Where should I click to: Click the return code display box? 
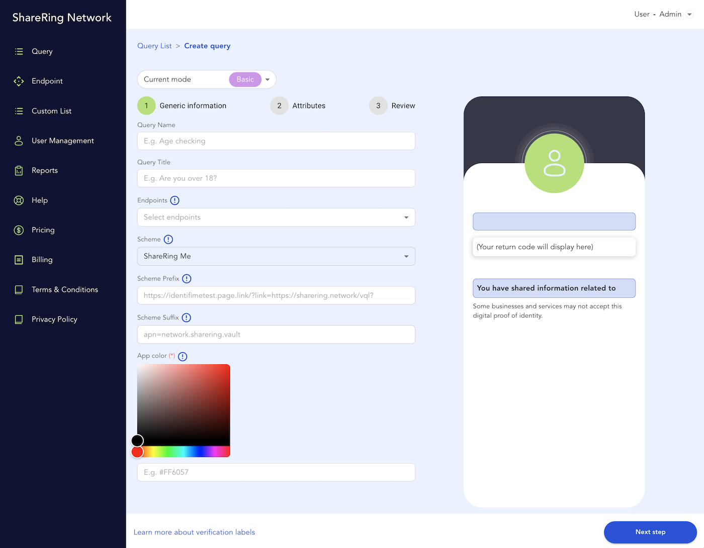554,247
